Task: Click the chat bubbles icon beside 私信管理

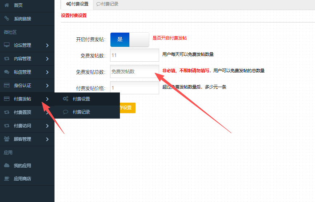Action: pyautogui.click(x=7, y=72)
